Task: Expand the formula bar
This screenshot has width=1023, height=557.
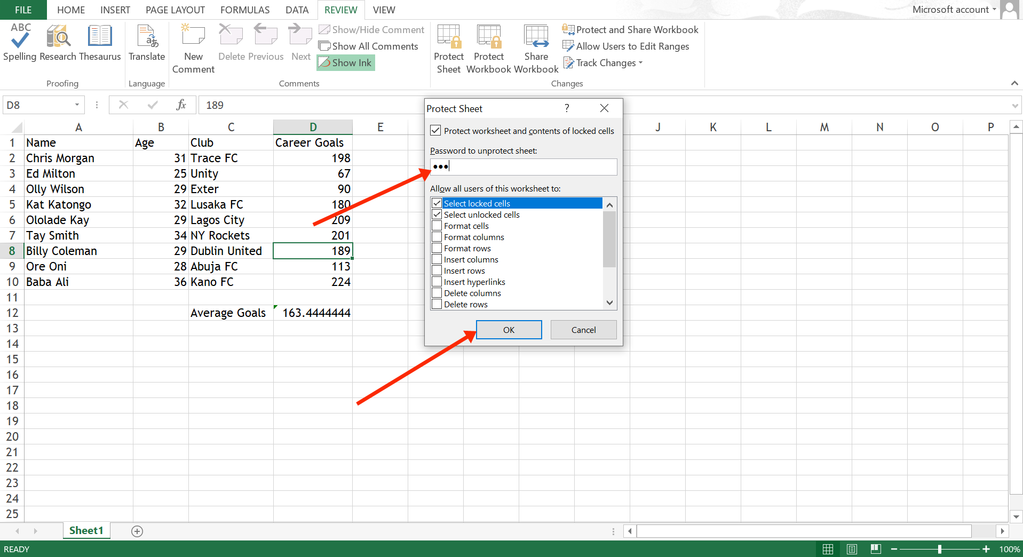Action: click(1014, 106)
